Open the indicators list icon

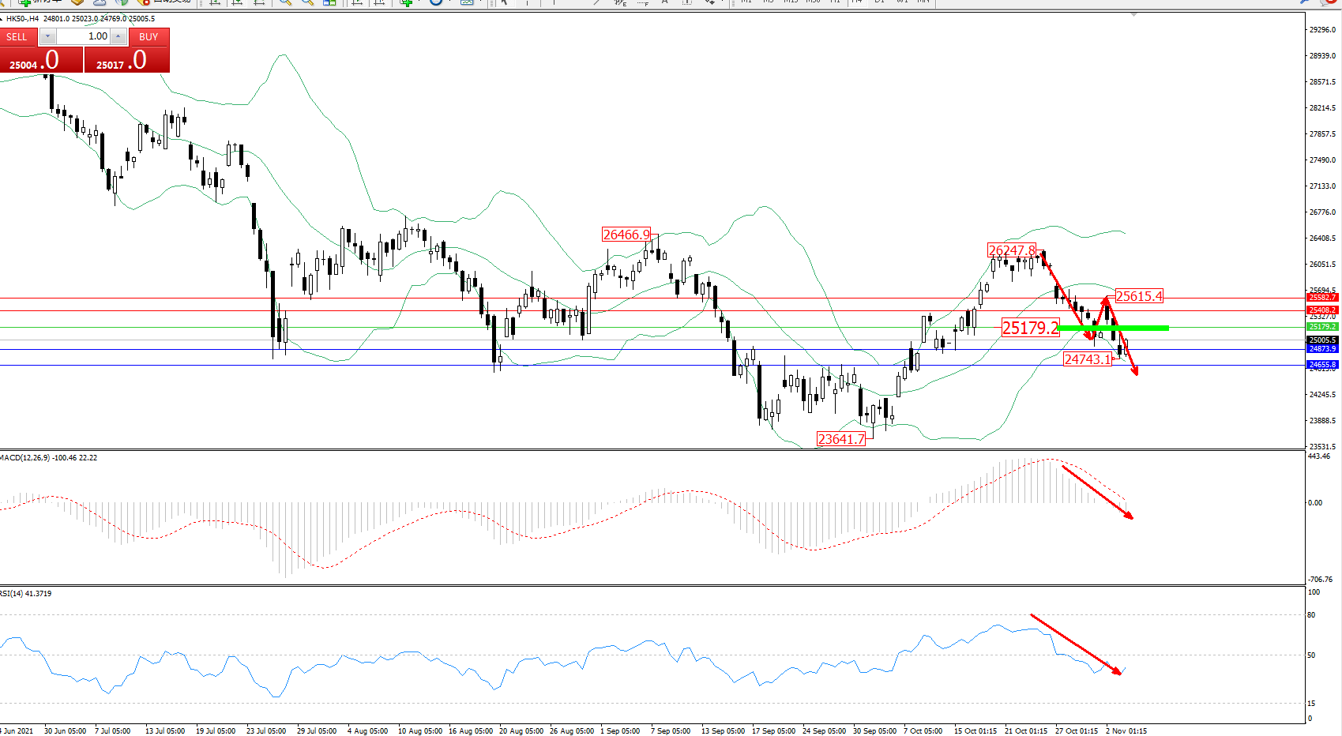407,2
